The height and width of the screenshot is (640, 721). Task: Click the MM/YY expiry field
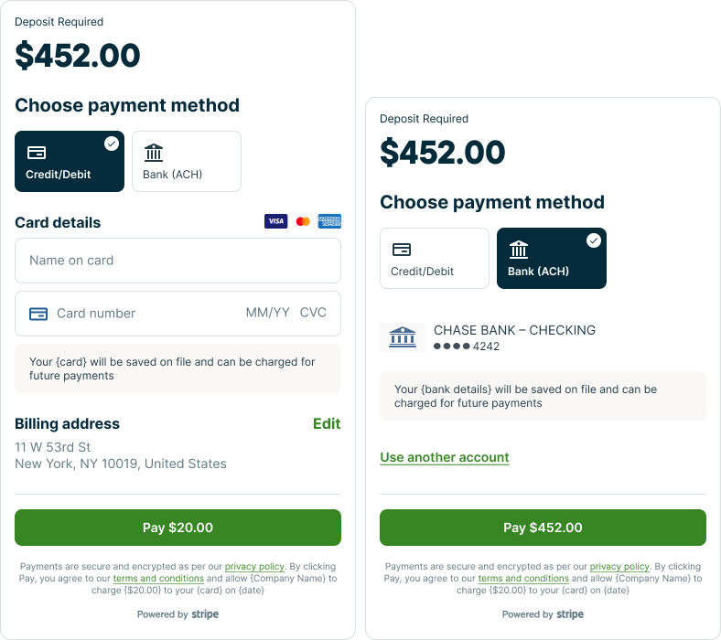(267, 313)
